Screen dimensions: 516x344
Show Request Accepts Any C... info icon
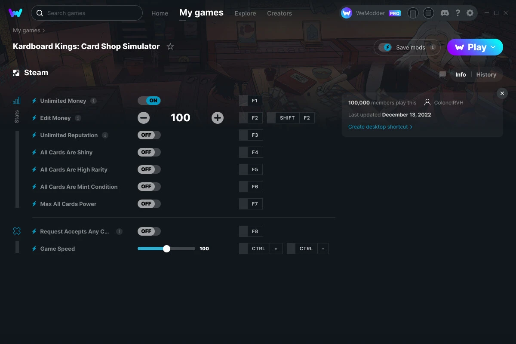[x=119, y=231]
